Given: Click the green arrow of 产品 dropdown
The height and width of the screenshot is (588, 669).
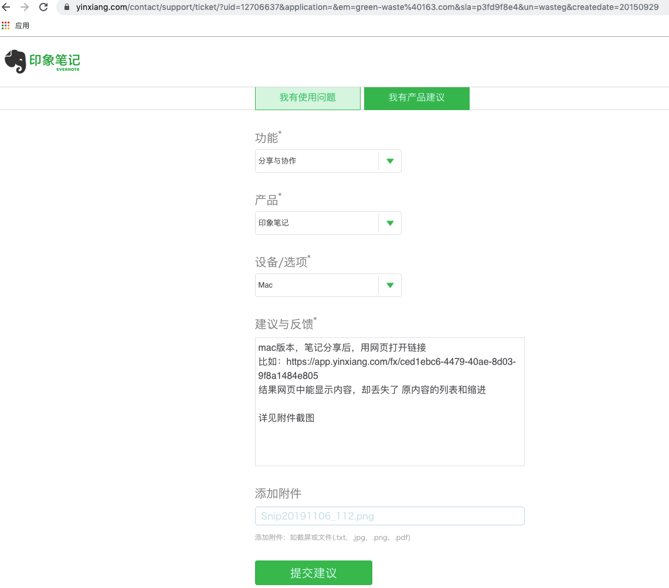Looking at the screenshot, I should (x=390, y=223).
